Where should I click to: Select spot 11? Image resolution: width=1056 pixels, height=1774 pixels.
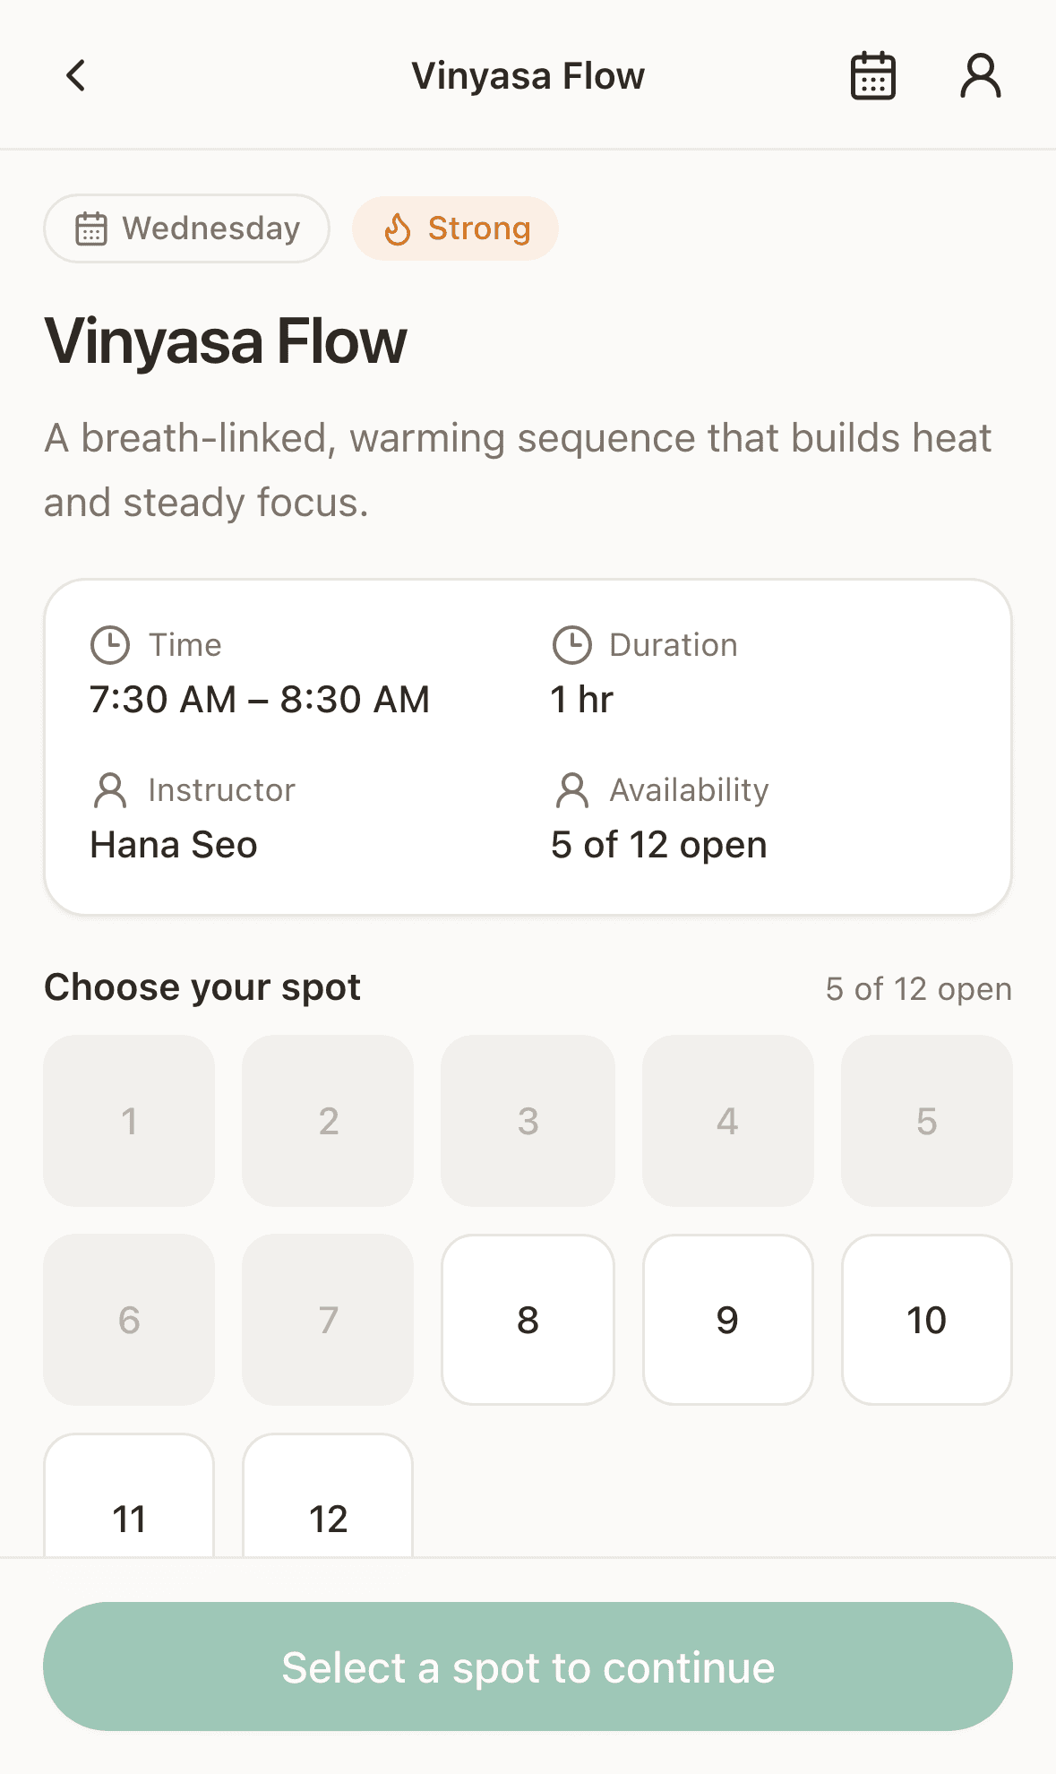coord(129,1496)
